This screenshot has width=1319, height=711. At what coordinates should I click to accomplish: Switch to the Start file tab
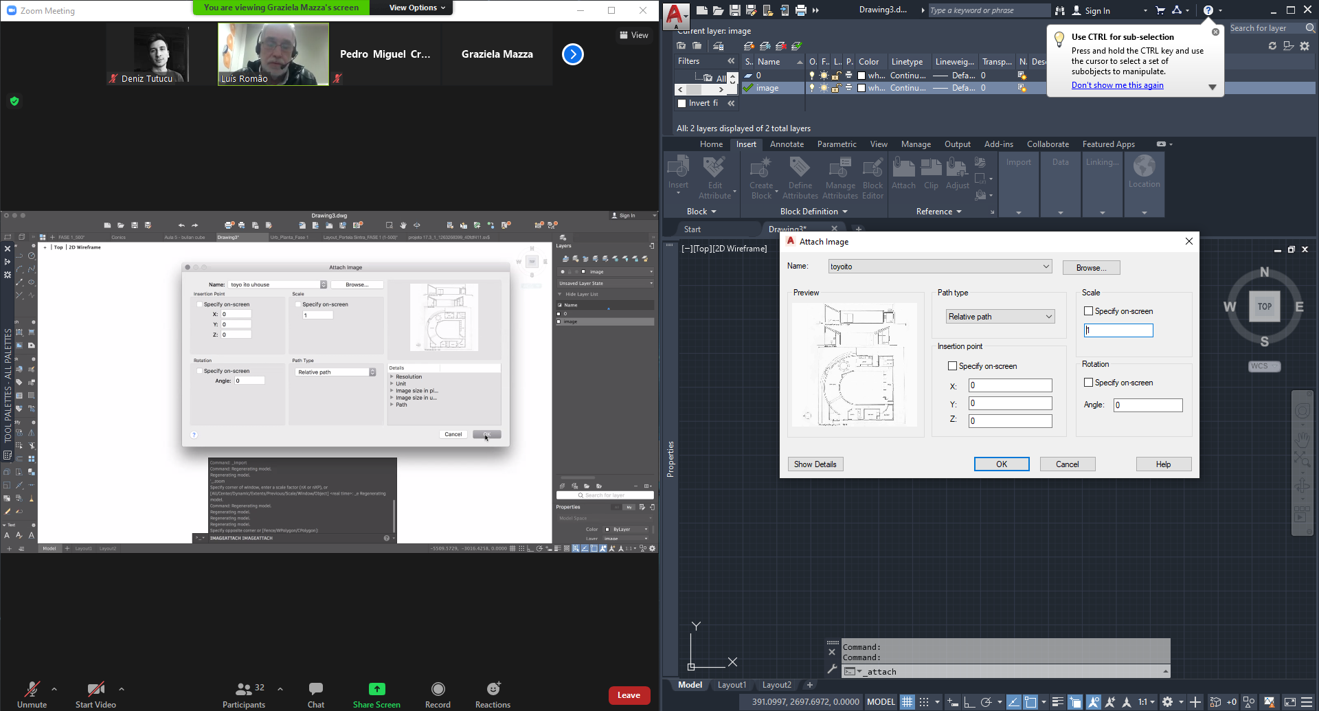tap(692, 229)
